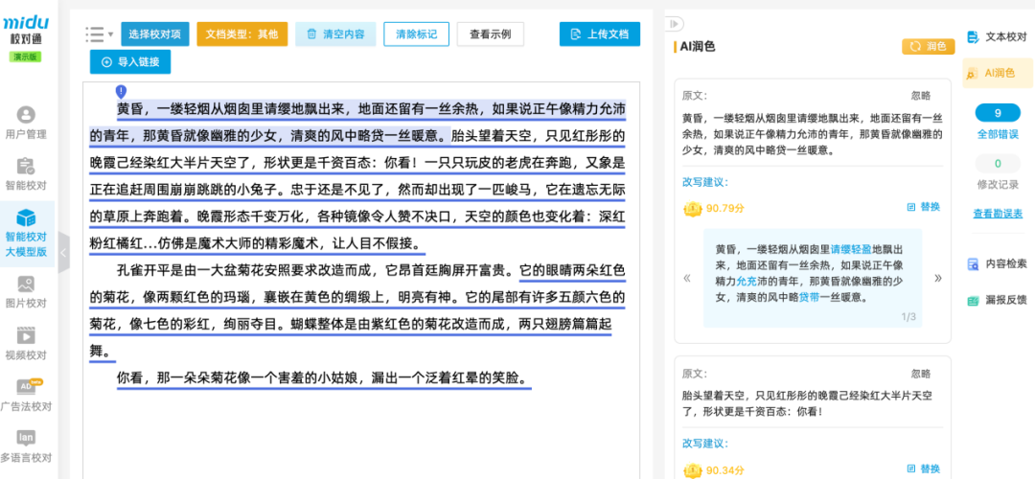Switch to 文本校对 tab

[x=998, y=37]
